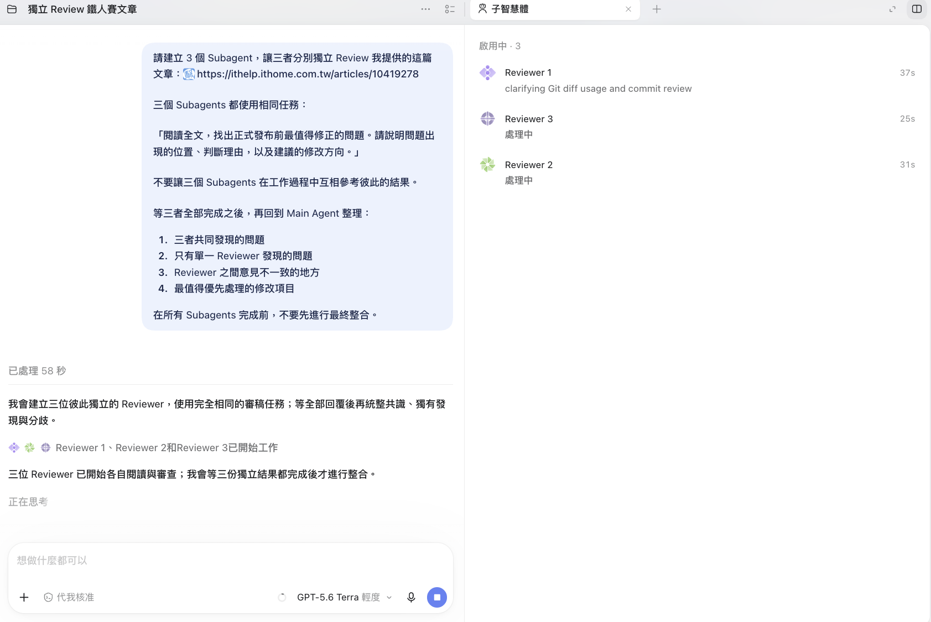Select the 子智慧體 tab
The image size is (931, 622).
tap(555, 9)
